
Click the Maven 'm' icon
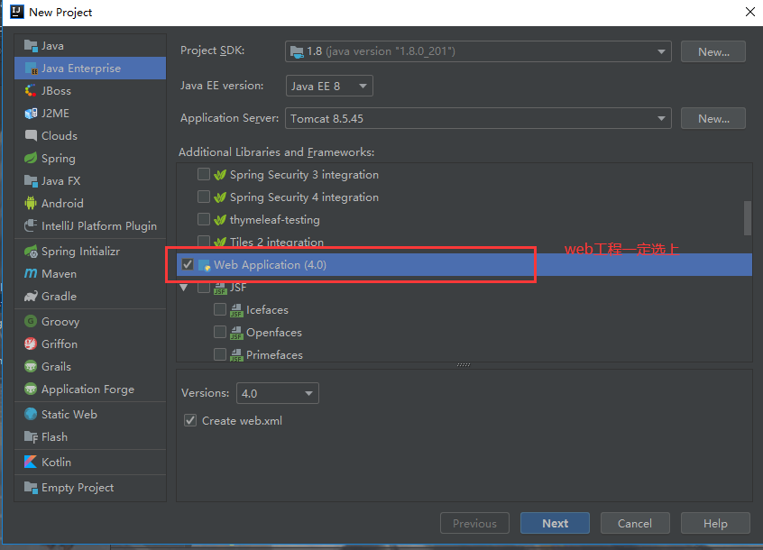[x=31, y=274]
